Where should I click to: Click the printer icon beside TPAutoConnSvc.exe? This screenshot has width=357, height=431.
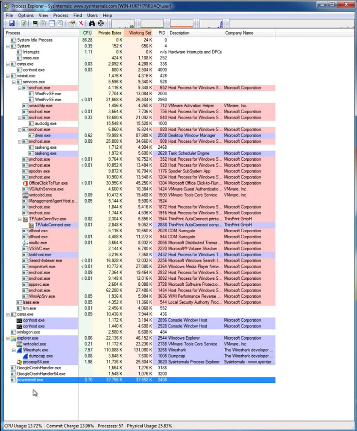(x=25, y=219)
